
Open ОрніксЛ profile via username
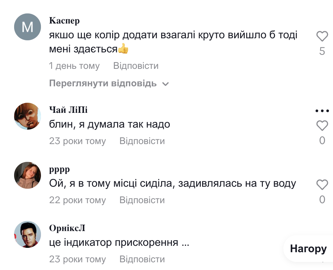(67, 228)
